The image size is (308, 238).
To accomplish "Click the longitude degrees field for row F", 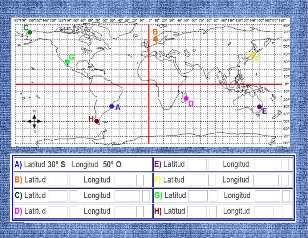I will [266, 180].
